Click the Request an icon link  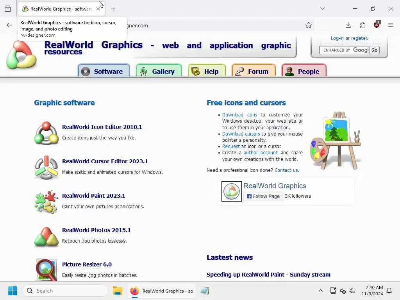click(x=231, y=146)
